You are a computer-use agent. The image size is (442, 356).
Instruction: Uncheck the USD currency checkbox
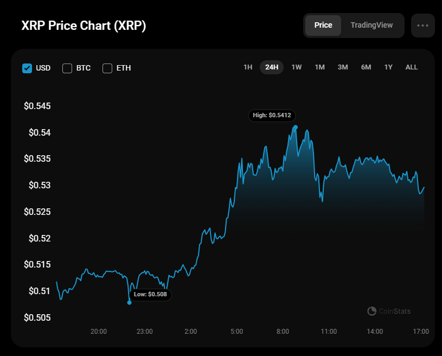(x=27, y=68)
